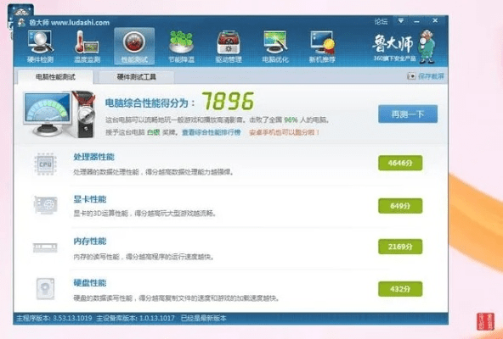Select the 性能测试 performance test icon
This screenshot has width=503, height=339.
[134, 47]
